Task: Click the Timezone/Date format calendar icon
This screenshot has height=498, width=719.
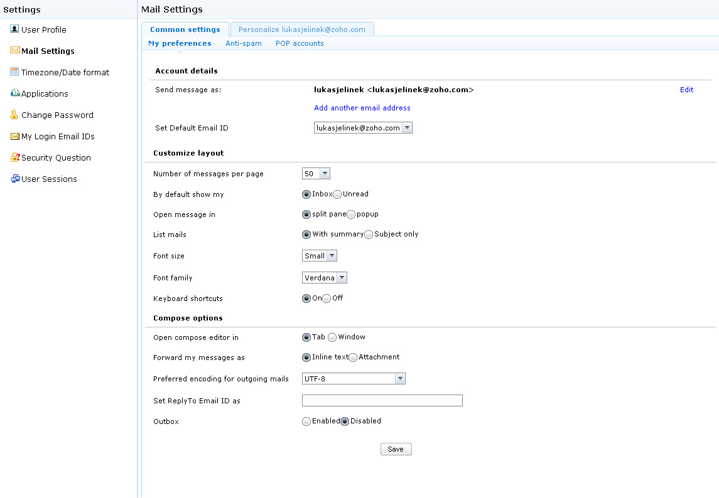Action: [x=14, y=72]
